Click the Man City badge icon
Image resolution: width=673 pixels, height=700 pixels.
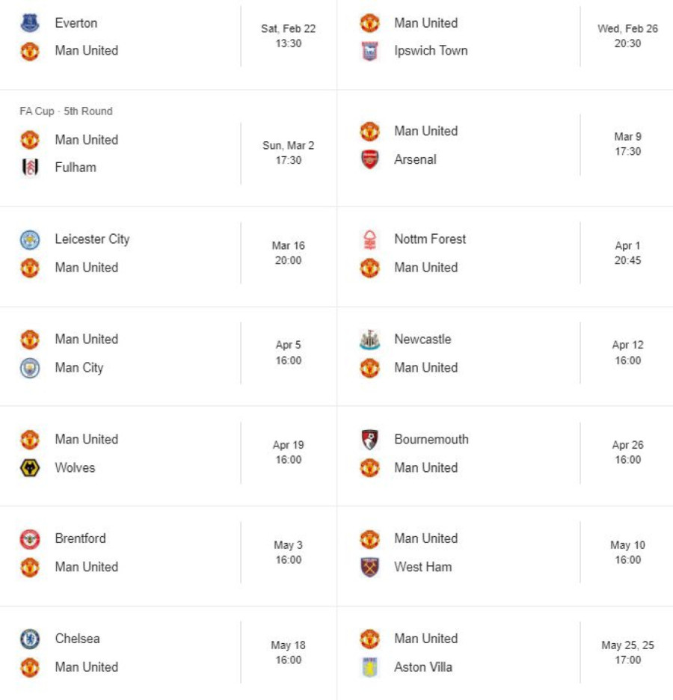(30, 368)
